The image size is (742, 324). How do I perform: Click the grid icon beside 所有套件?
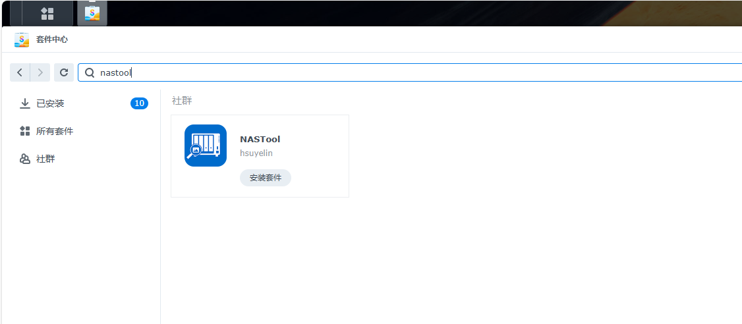24,131
